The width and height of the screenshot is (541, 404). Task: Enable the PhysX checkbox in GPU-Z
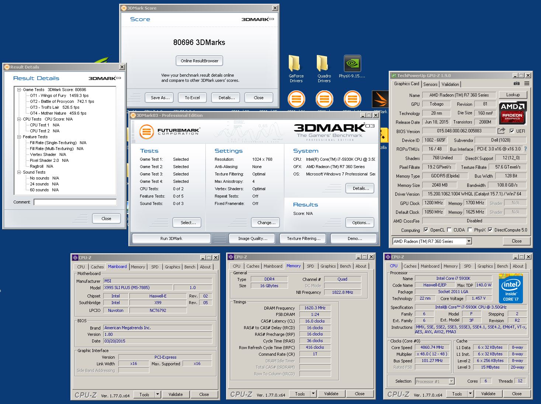tap(470, 230)
